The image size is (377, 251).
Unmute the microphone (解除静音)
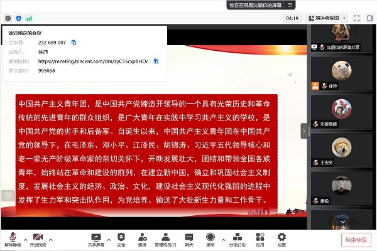13,238
